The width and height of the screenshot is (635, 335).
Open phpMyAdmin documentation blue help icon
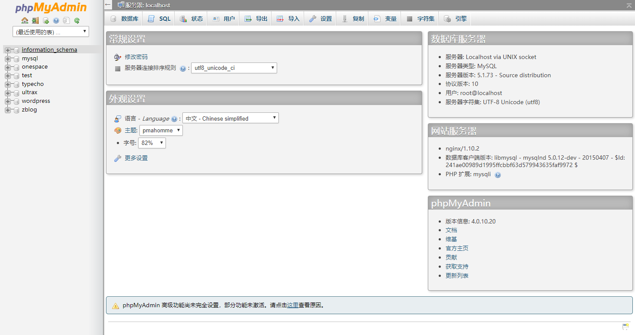(56, 20)
